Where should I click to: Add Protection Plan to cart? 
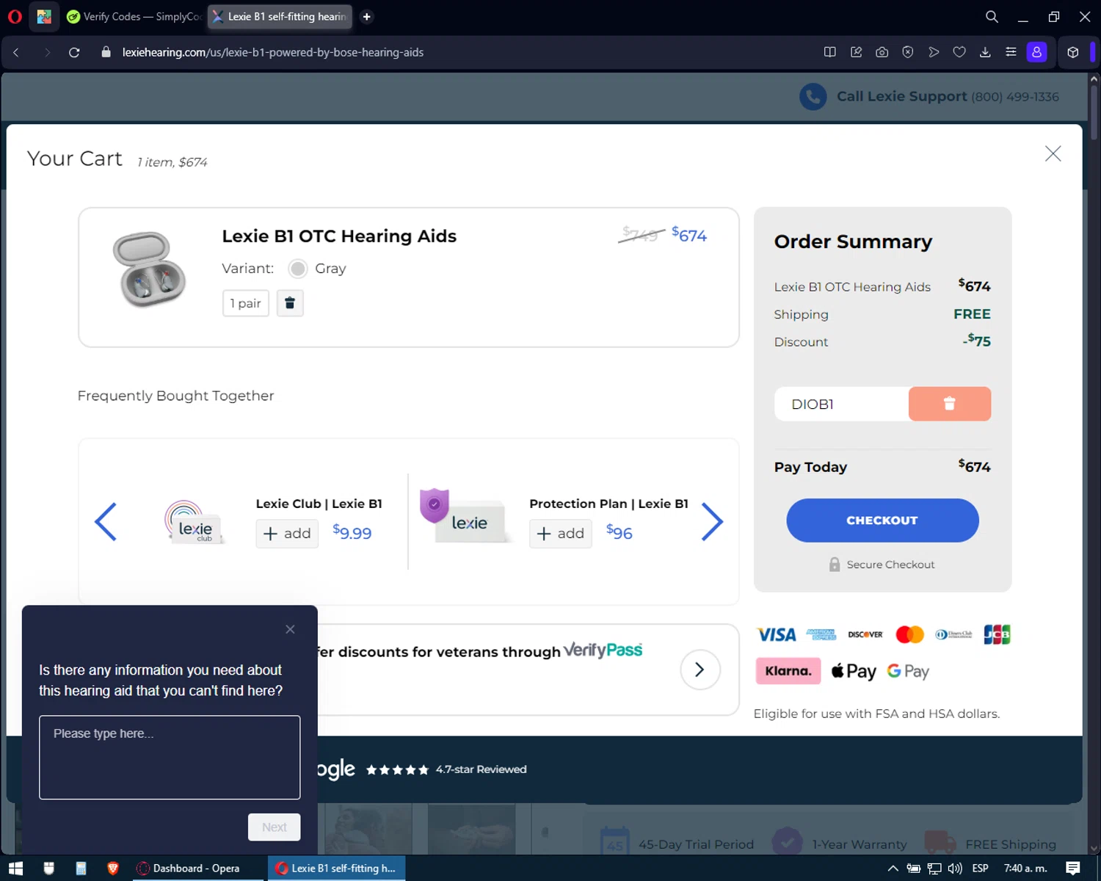[561, 534]
